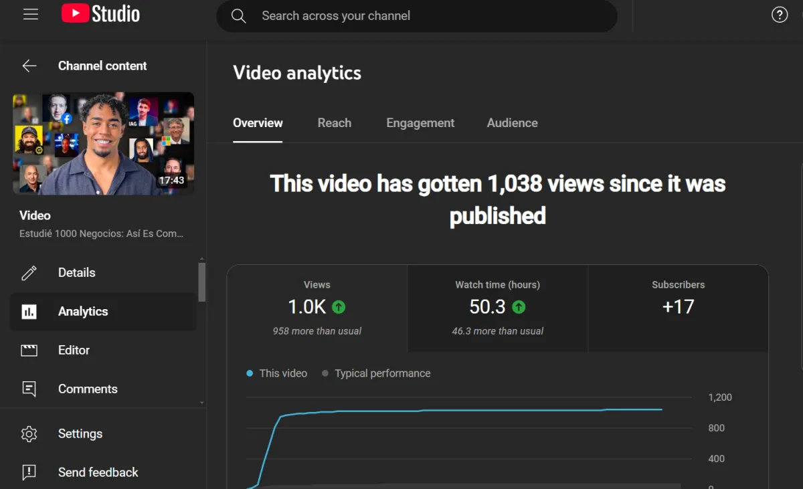Click the Details pencil icon
The image size is (803, 489).
coord(29,273)
